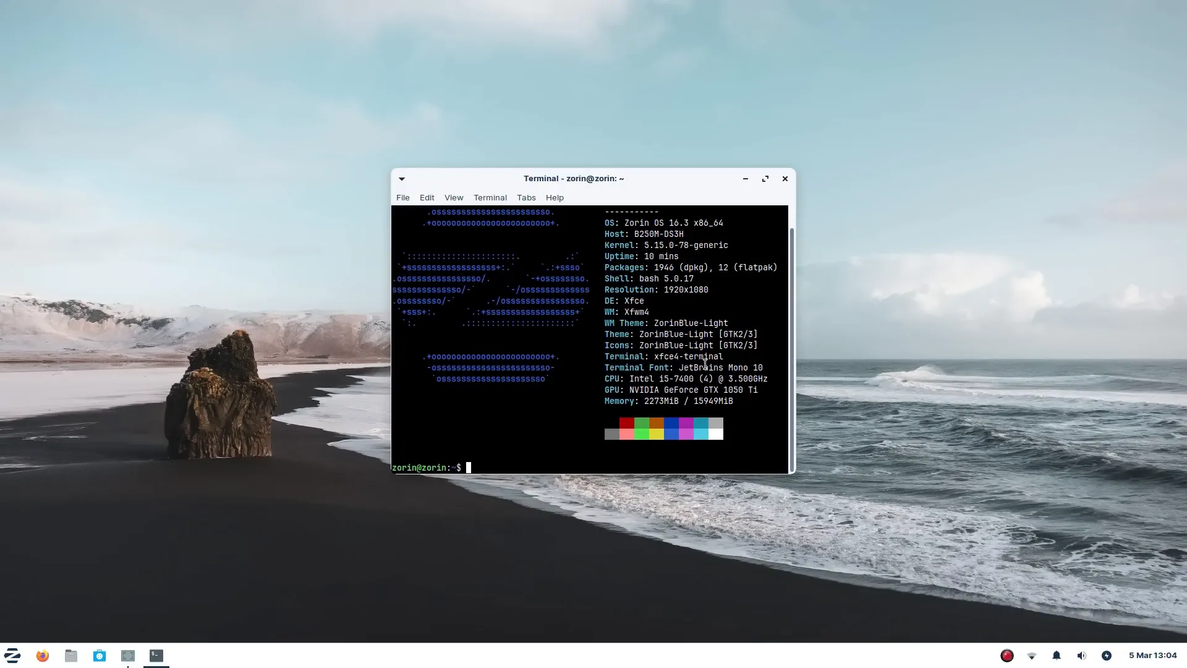
Task: Click the 'OS: Zorin OS 16.3 x86_64' line
Action: (x=664, y=223)
